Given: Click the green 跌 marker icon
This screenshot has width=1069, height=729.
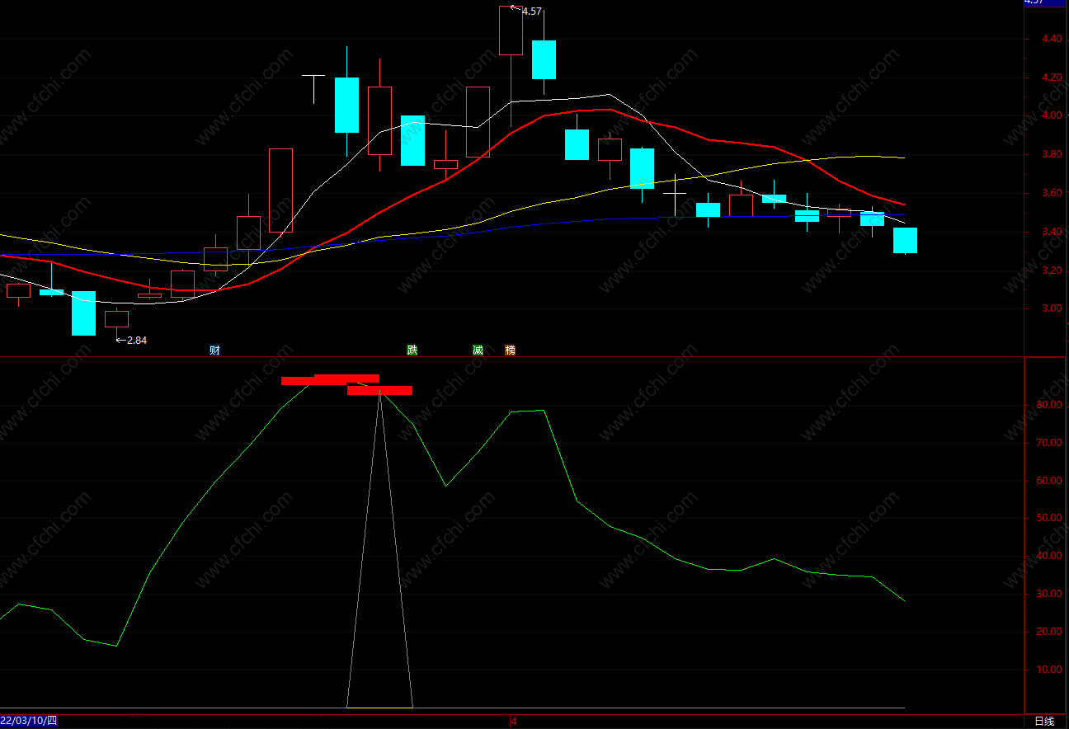Looking at the screenshot, I should tap(412, 350).
